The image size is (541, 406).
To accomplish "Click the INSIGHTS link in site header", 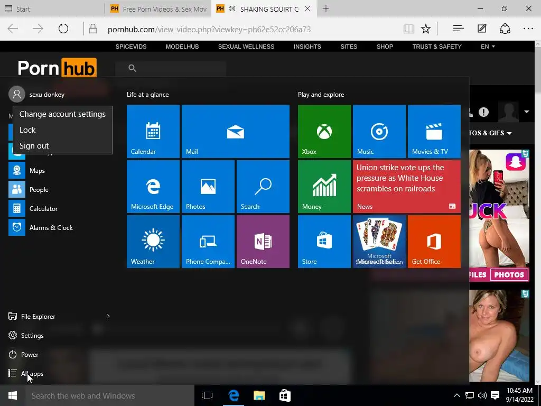I will point(307,47).
